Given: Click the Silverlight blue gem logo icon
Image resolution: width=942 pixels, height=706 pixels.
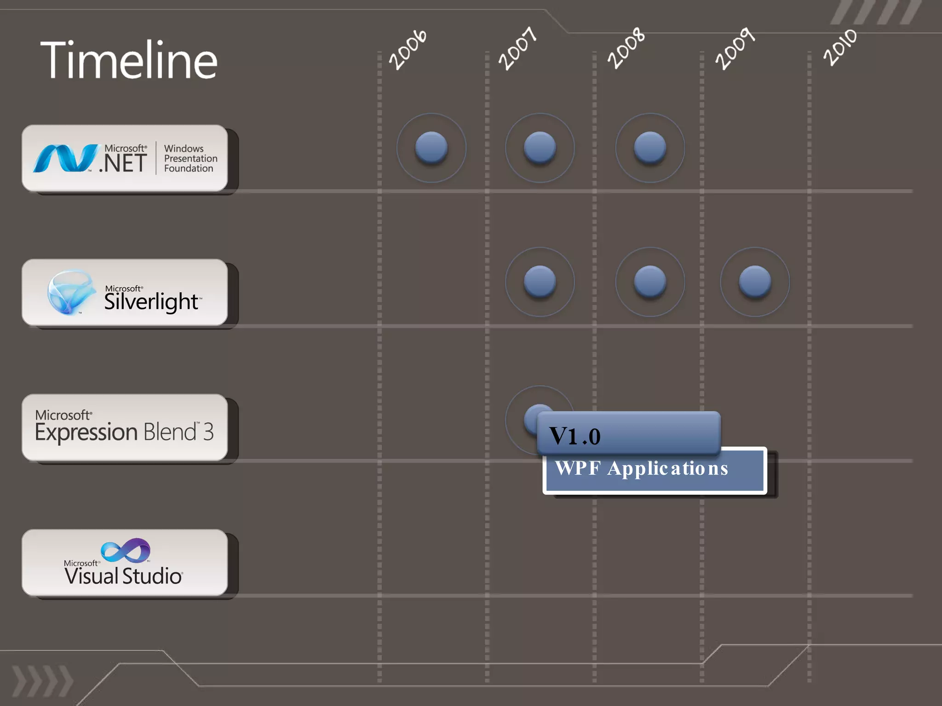Looking at the screenshot, I should coord(71,292).
